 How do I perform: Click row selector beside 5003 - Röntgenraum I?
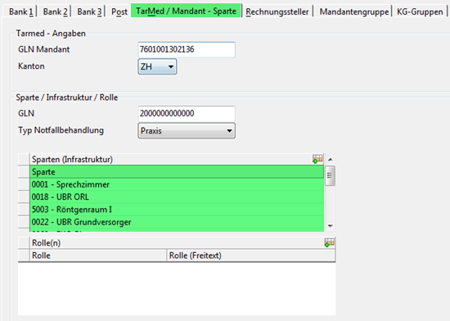(24, 210)
